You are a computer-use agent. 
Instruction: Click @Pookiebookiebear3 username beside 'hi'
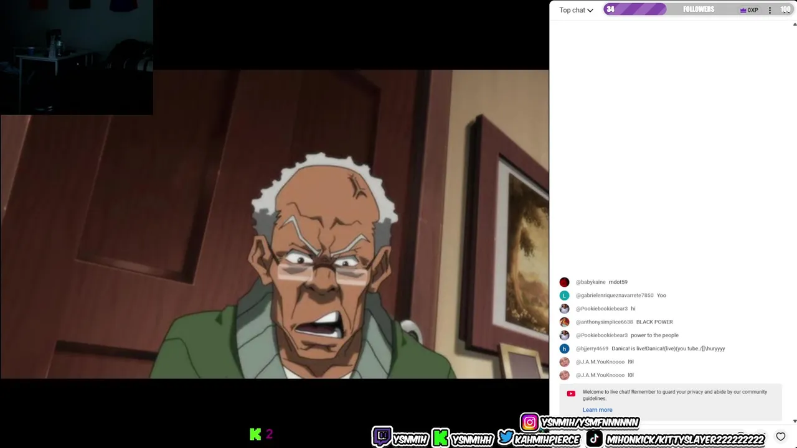click(x=601, y=309)
